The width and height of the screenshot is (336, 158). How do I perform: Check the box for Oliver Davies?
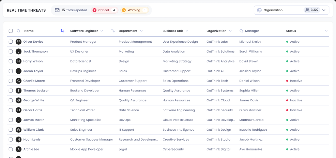click(x=11, y=42)
